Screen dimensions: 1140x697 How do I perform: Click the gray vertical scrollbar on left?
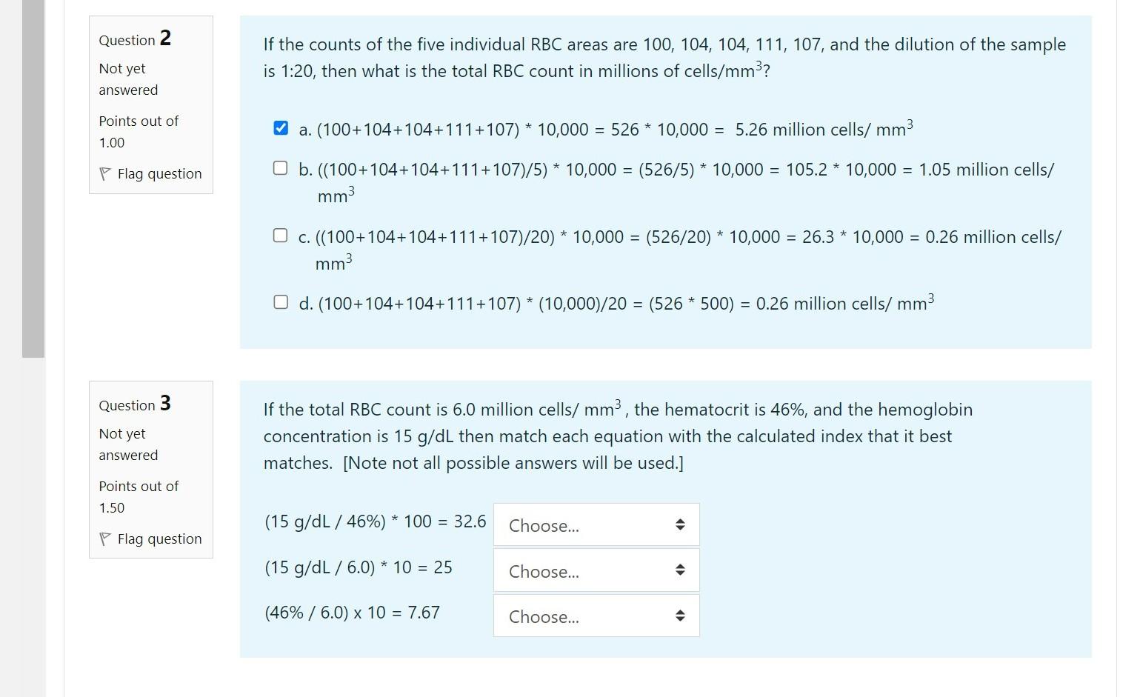[33, 179]
